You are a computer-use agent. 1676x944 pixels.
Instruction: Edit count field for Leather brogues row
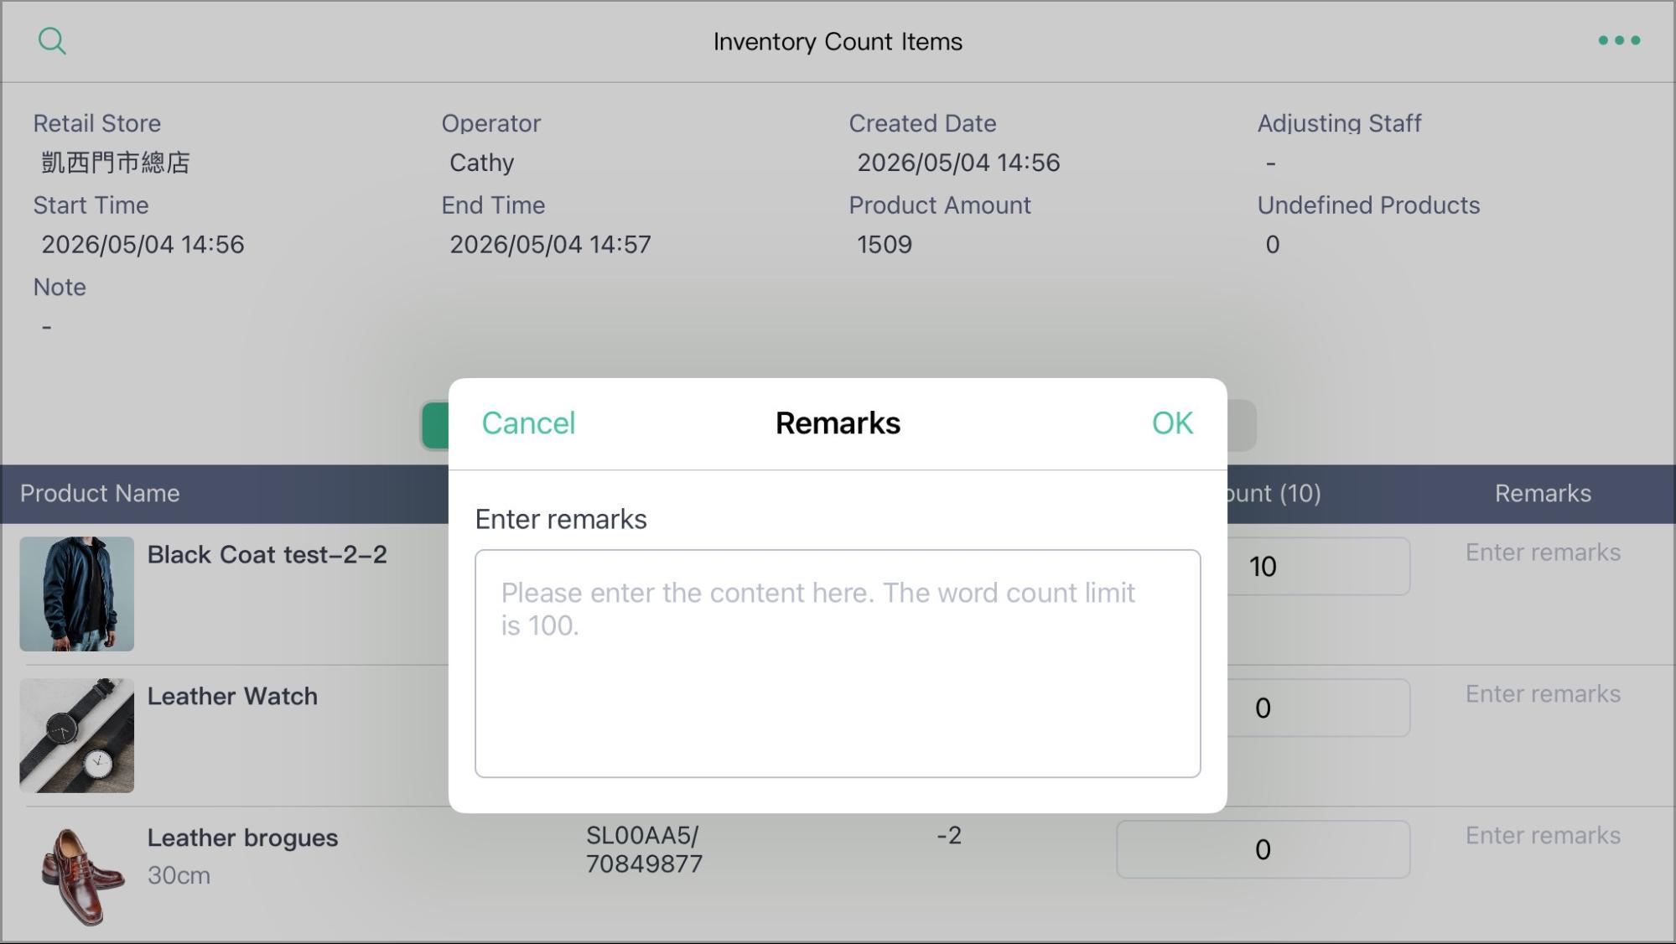pyautogui.click(x=1263, y=849)
